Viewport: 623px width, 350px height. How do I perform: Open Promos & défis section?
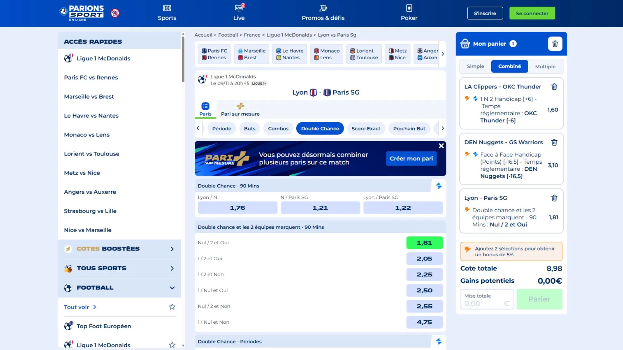point(323,12)
